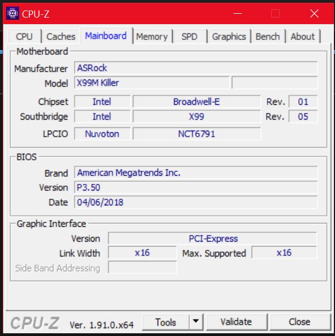Show the About tab
This screenshot has width=335, height=336.
[303, 36]
